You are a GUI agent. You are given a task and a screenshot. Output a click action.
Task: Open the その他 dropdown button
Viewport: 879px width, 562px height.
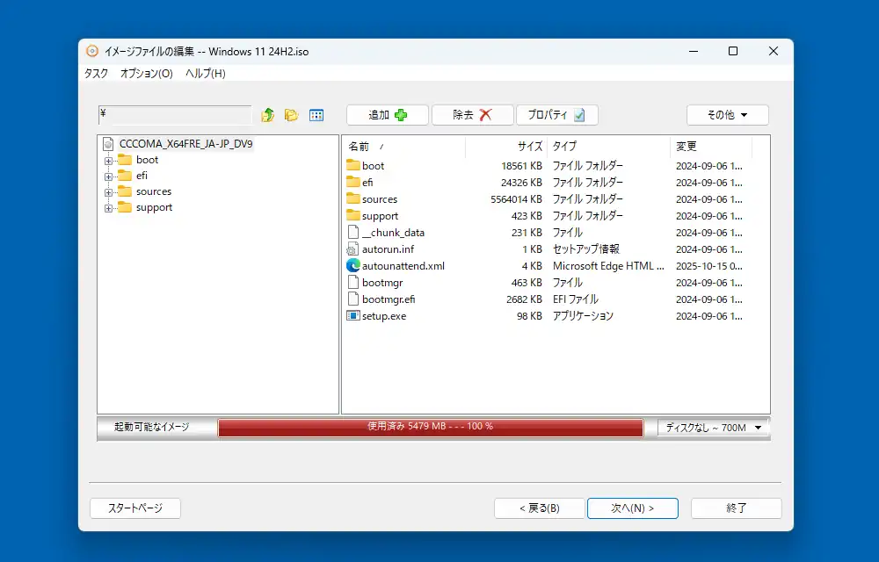[727, 115]
